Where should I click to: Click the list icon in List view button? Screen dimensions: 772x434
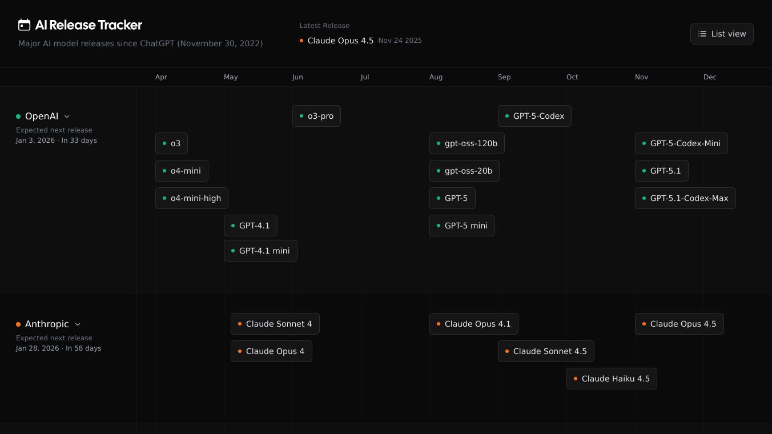pos(702,34)
